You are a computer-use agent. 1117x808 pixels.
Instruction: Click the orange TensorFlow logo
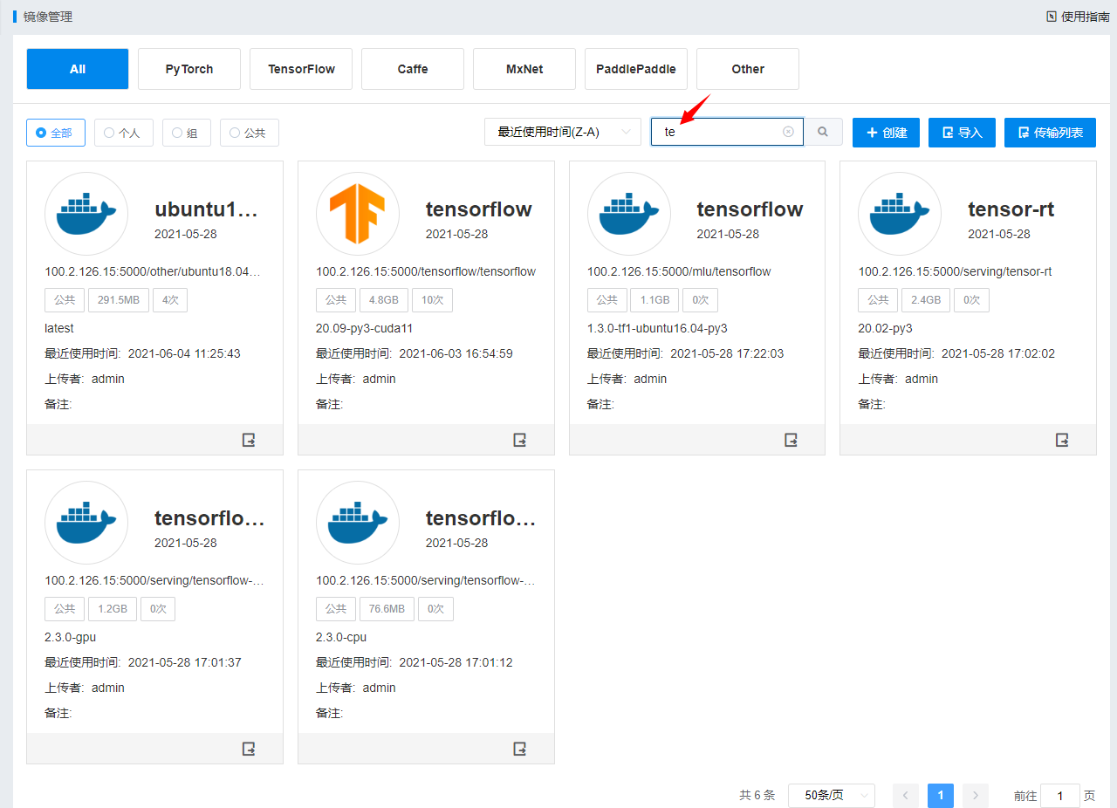(357, 215)
